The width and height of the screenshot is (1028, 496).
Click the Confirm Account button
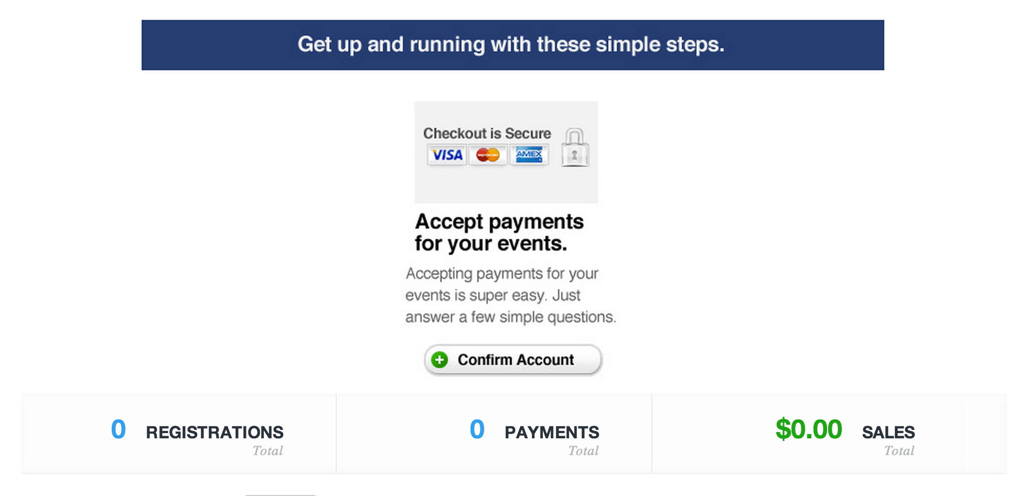(513, 360)
